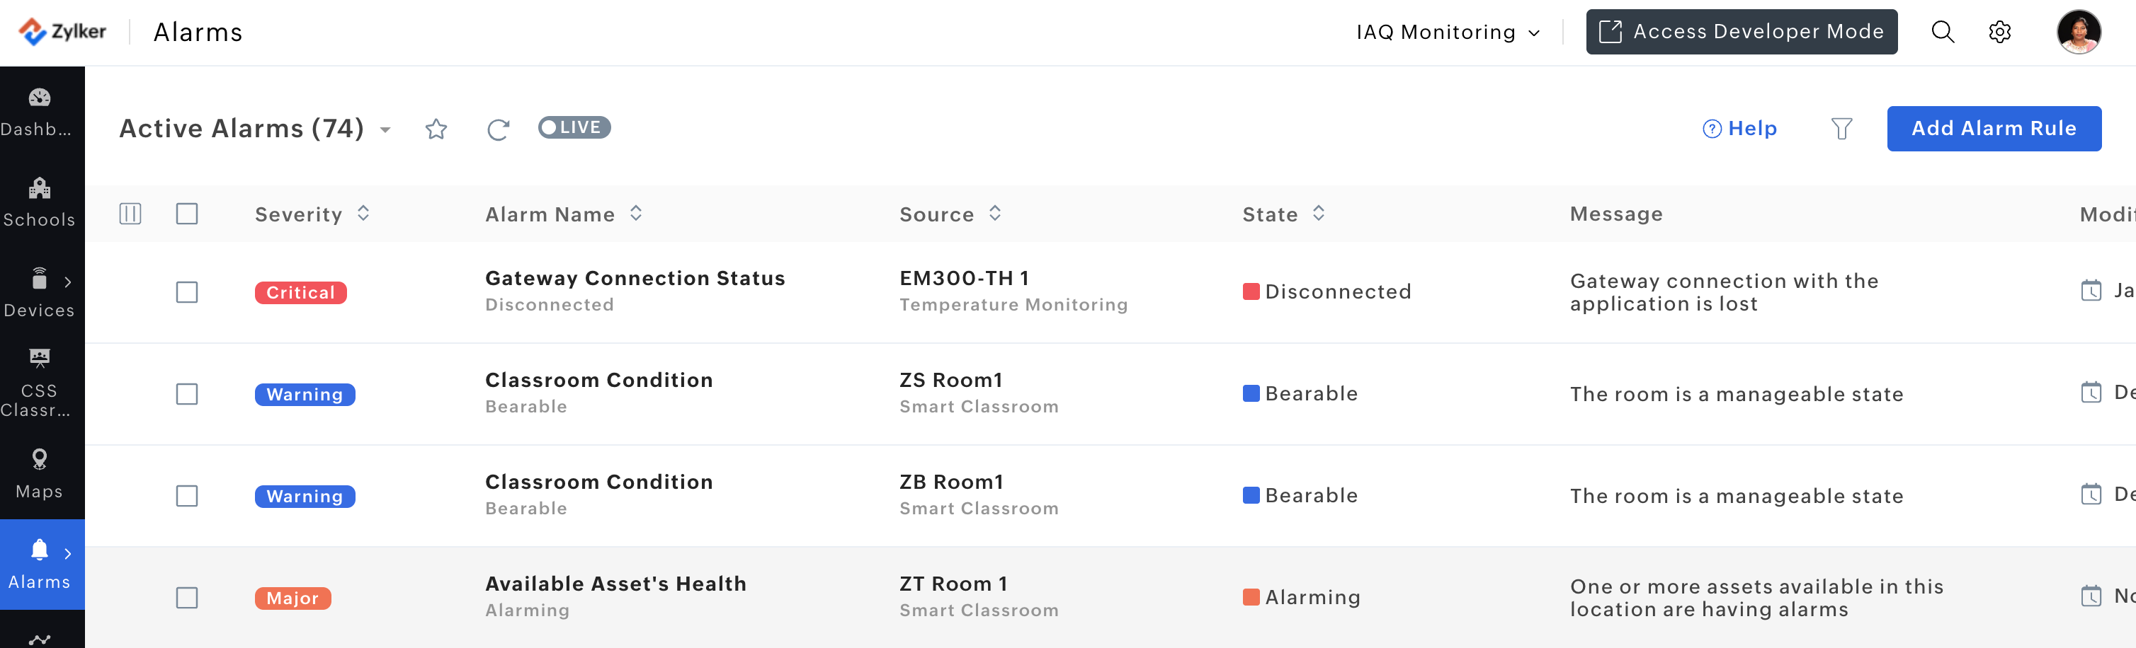Sort the table by Severity column
This screenshot has height=648, width=2136.
[363, 214]
